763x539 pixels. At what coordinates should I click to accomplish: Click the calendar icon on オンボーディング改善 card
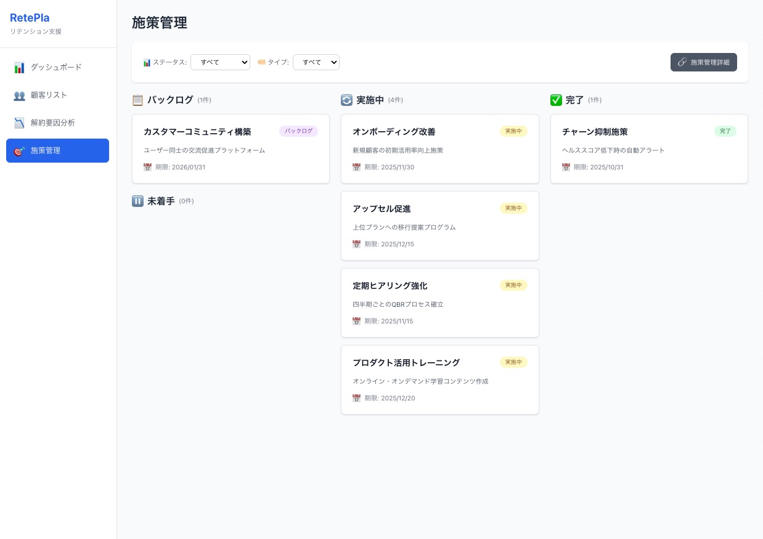coord(357,167)
